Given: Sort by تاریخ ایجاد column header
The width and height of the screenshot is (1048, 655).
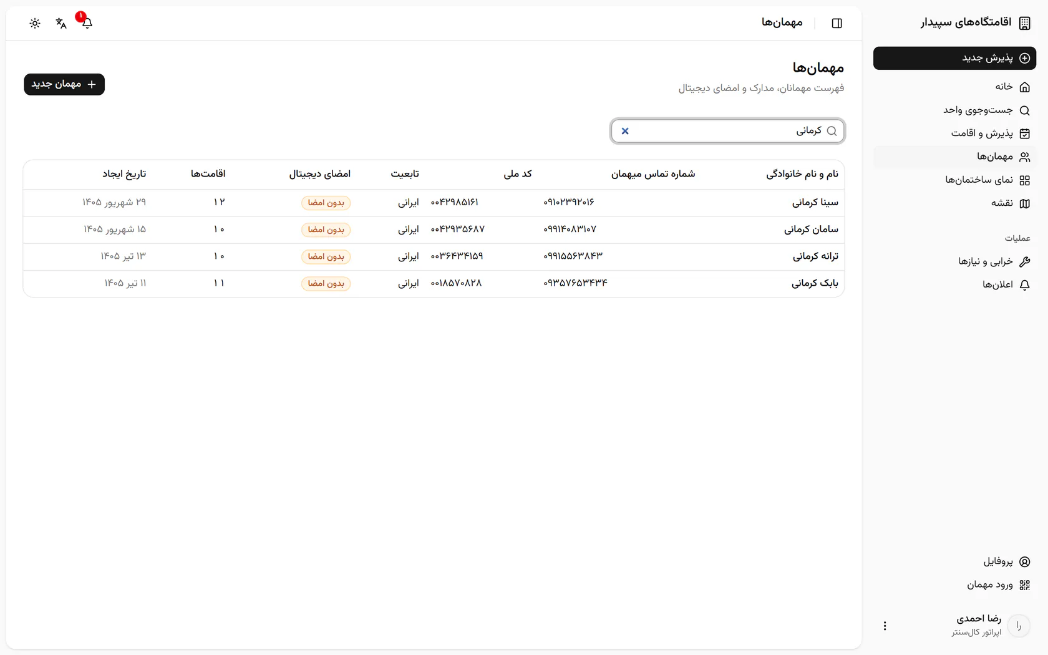Looking at the screenshot, I should tap(124, 174).
